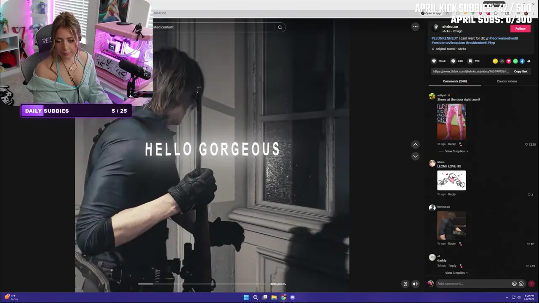Open the embed code icon
This screenshot has width=539, height=303.
[502, 61]
